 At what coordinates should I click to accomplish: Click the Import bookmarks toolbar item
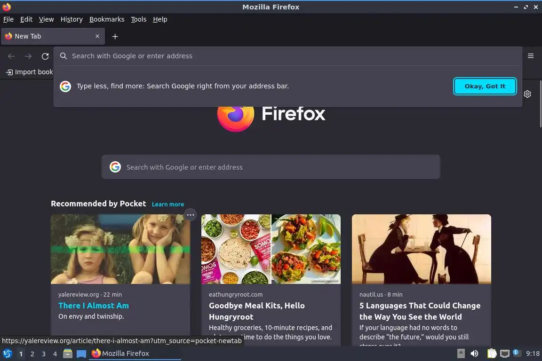30,72
